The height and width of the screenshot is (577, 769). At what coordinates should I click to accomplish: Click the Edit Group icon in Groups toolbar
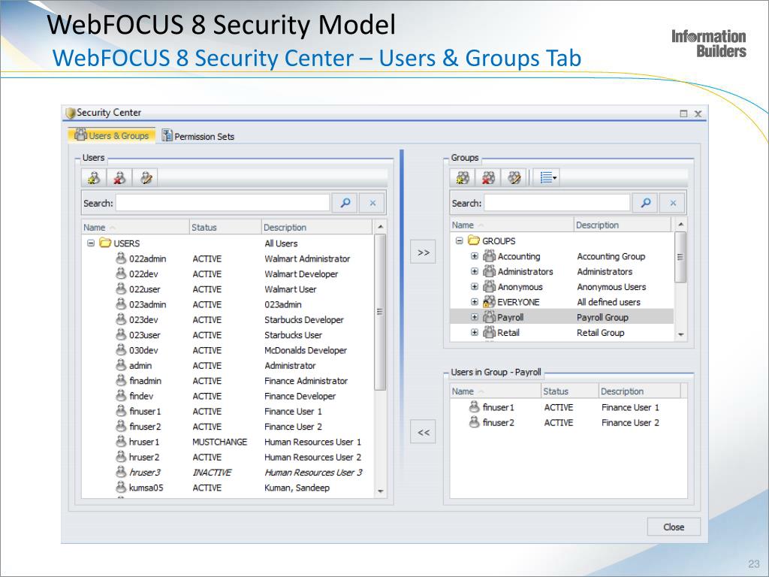[x=514, y=177]
